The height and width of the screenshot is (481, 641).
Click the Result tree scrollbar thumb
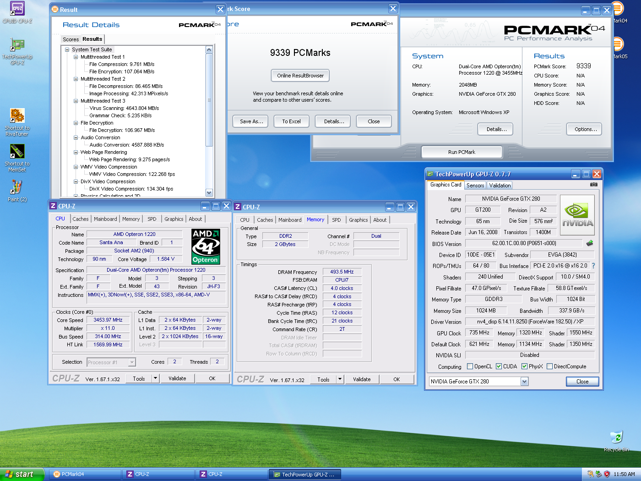pyautogui.click(x=209, y=100)
